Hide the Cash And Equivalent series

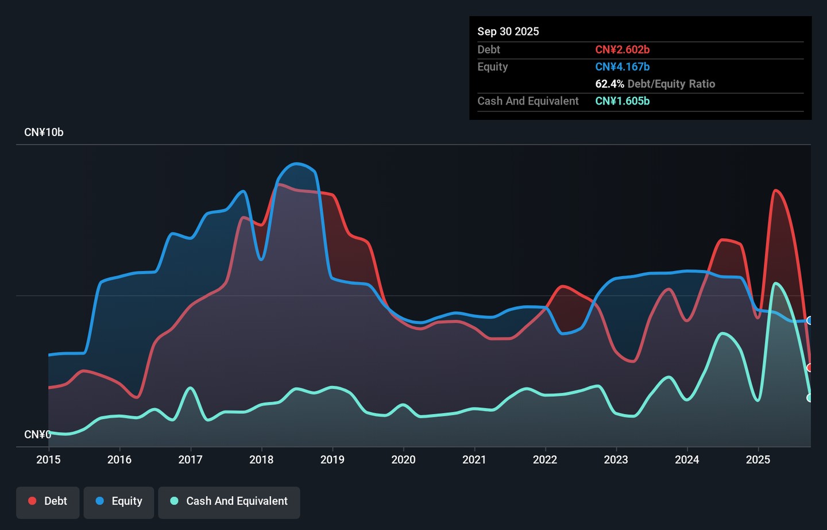229,501
